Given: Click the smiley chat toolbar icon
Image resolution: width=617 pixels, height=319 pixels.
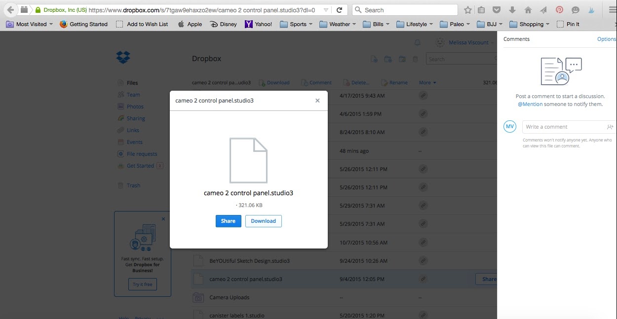Looking at the screenshot, I should tap(575, 10).
